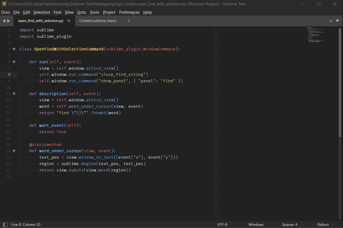
Task: Change Windows line endings in the status bar
Action: click(x=256, y=225)
